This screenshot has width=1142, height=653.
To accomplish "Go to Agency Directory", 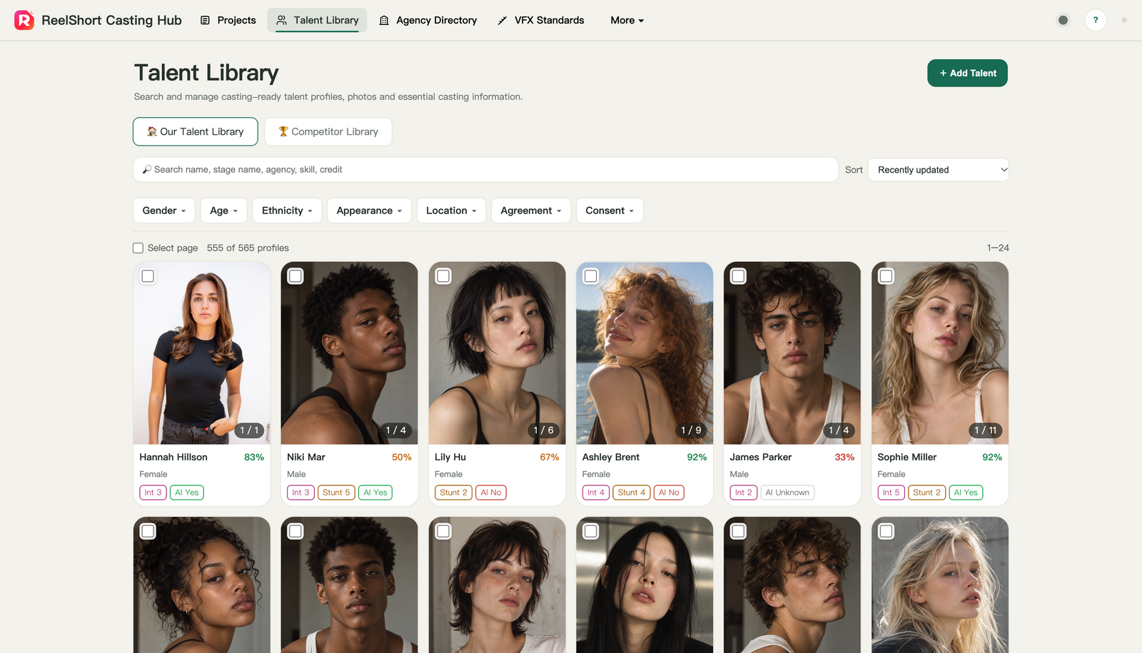I will coord(428,20).
